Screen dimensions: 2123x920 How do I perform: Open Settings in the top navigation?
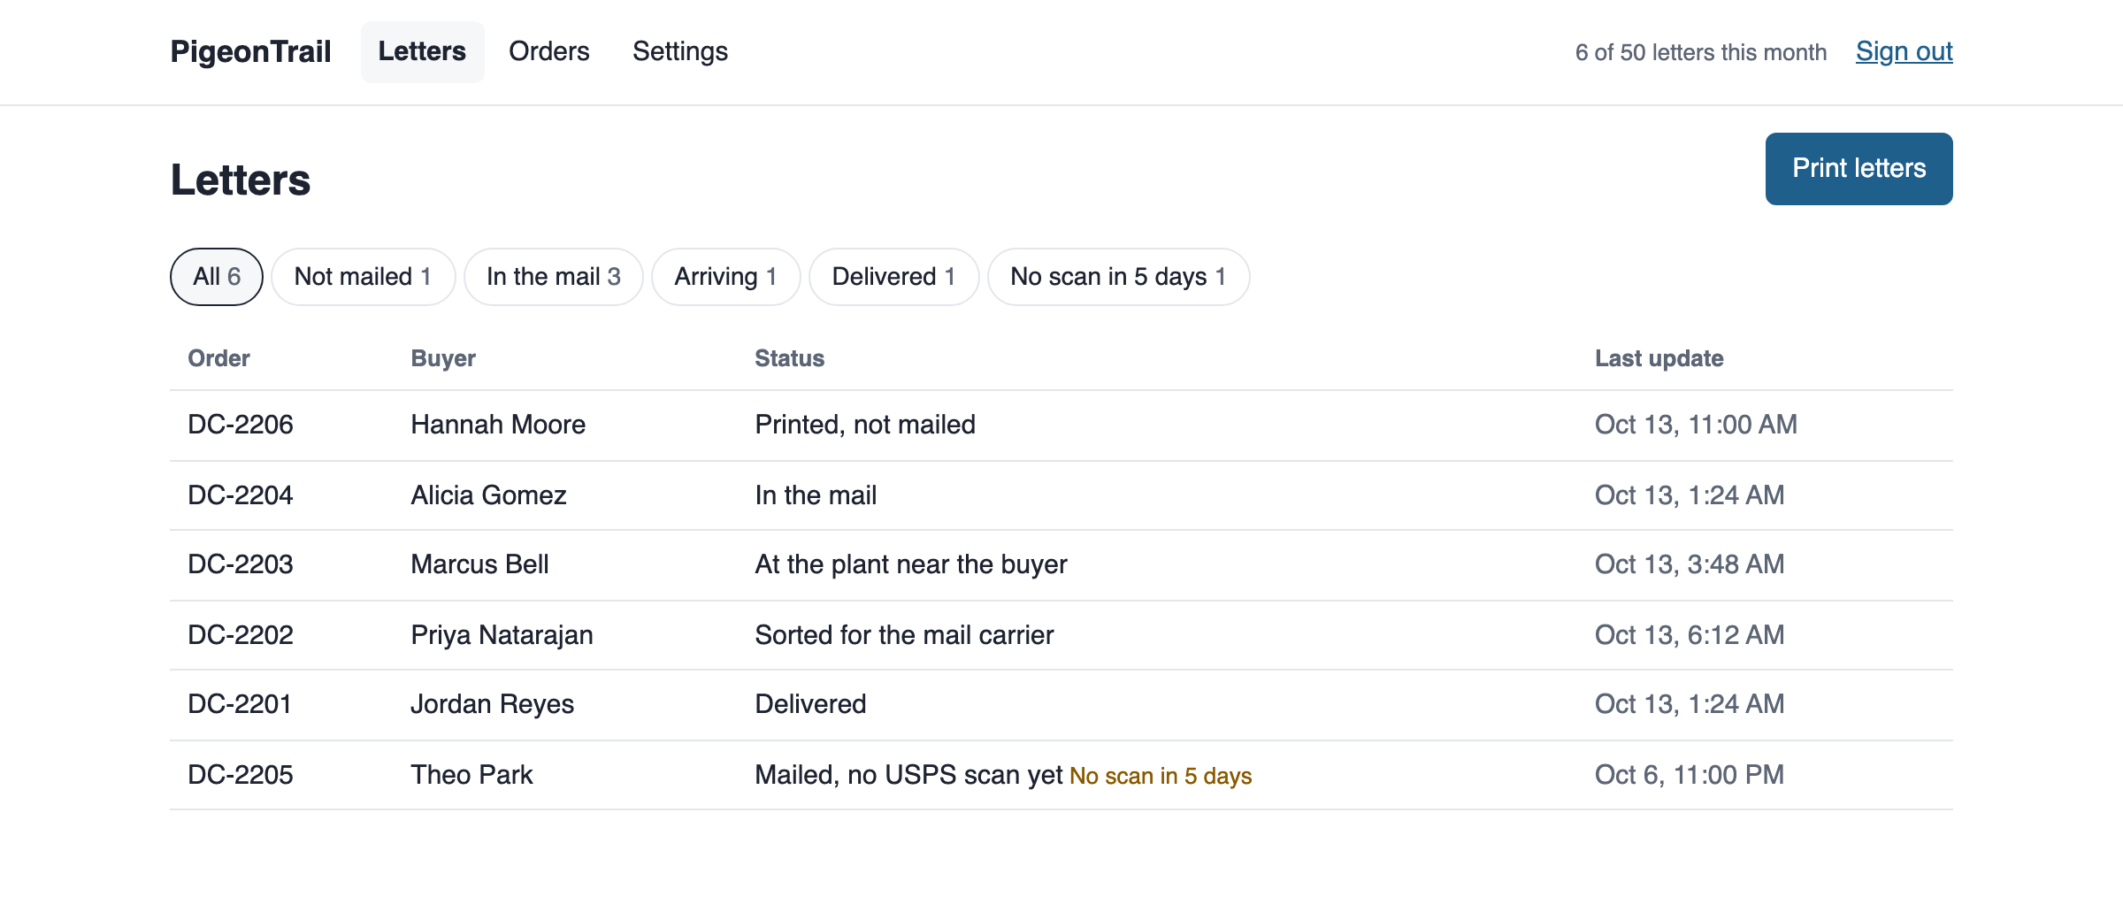click(x=679, y=51)
